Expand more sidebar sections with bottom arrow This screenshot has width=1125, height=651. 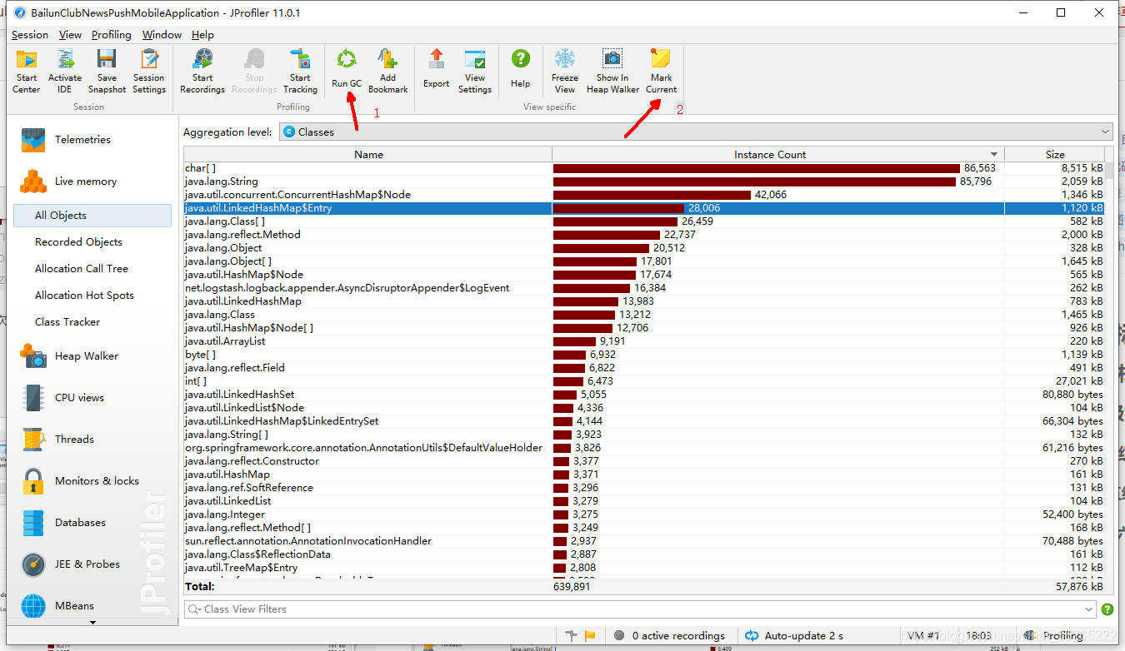92,622
